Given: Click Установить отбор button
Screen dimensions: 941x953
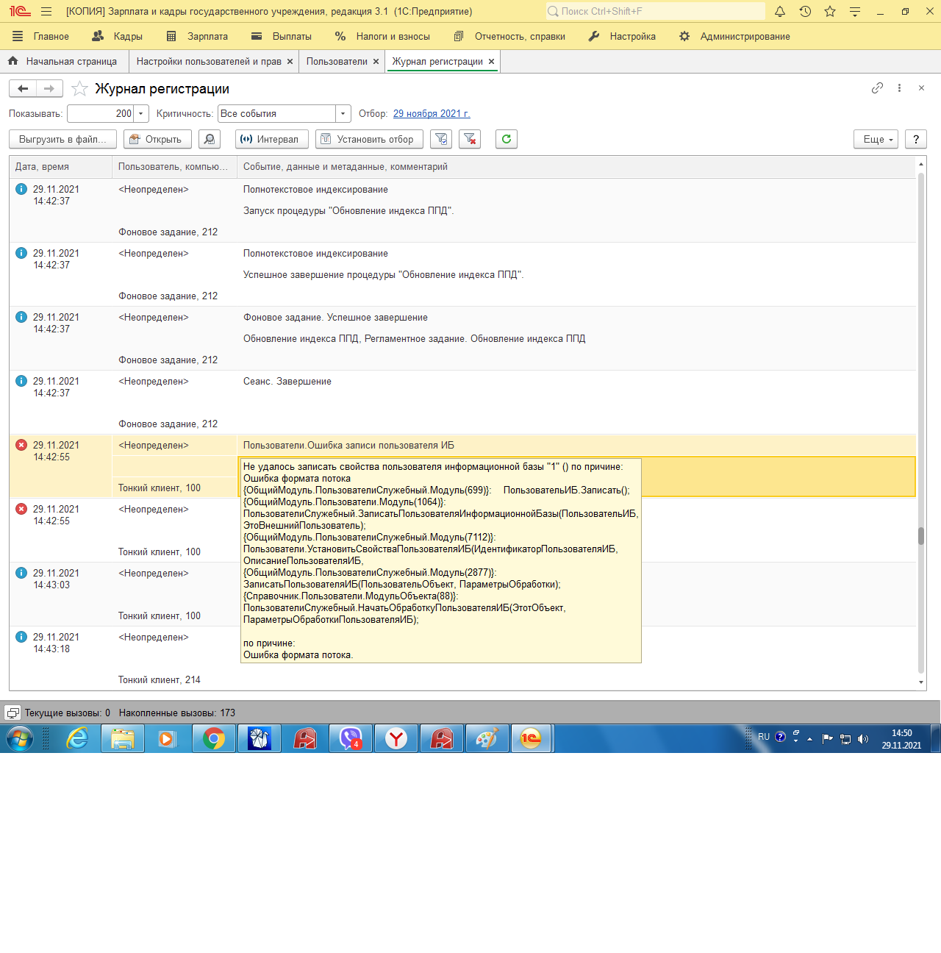Looking at the screenshot, I should [369, 139].
